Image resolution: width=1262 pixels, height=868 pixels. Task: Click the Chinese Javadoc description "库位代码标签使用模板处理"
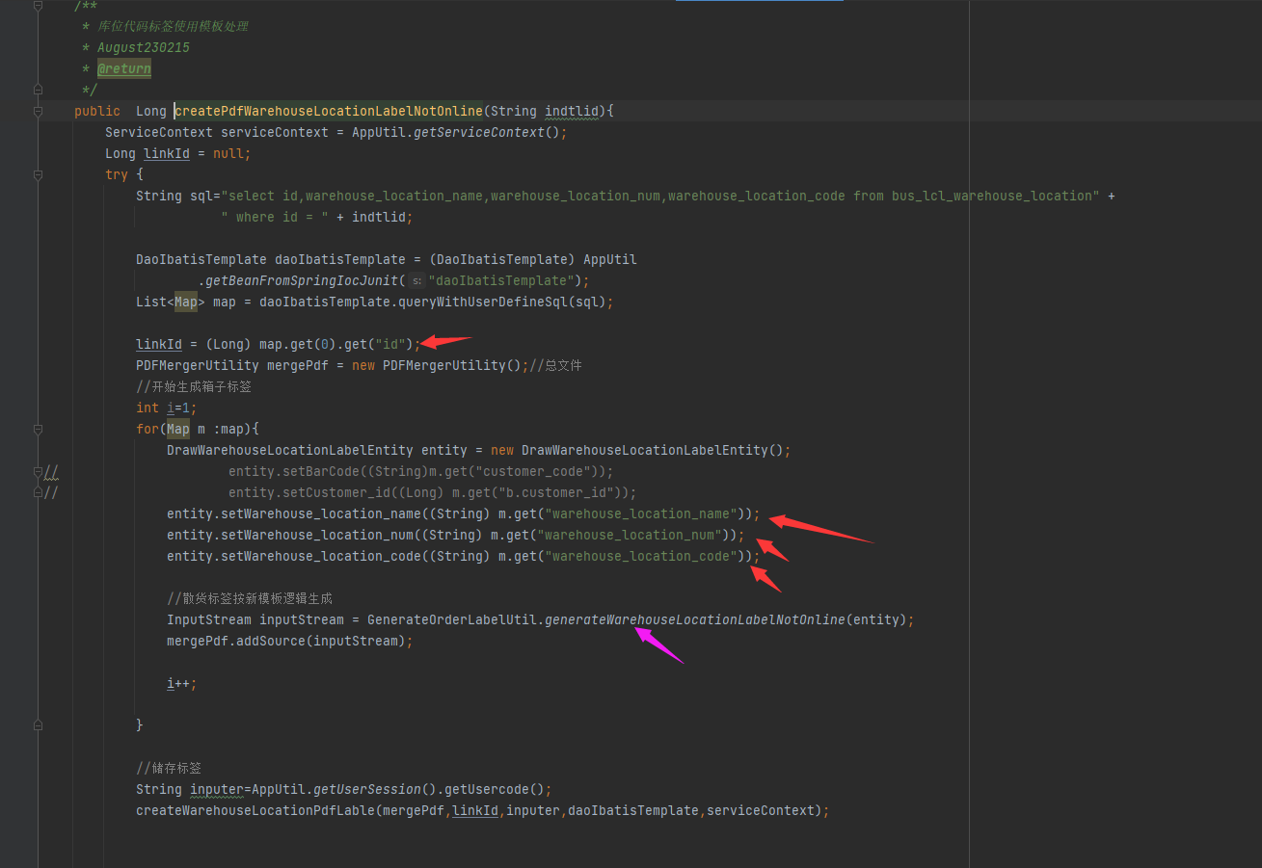tap(173, 26)
